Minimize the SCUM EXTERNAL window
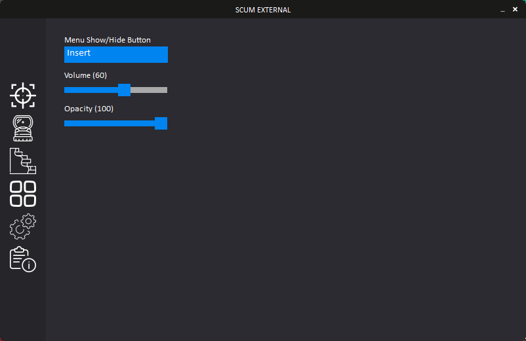The width and height of the screenshot is (526, 341). point(502,10)
